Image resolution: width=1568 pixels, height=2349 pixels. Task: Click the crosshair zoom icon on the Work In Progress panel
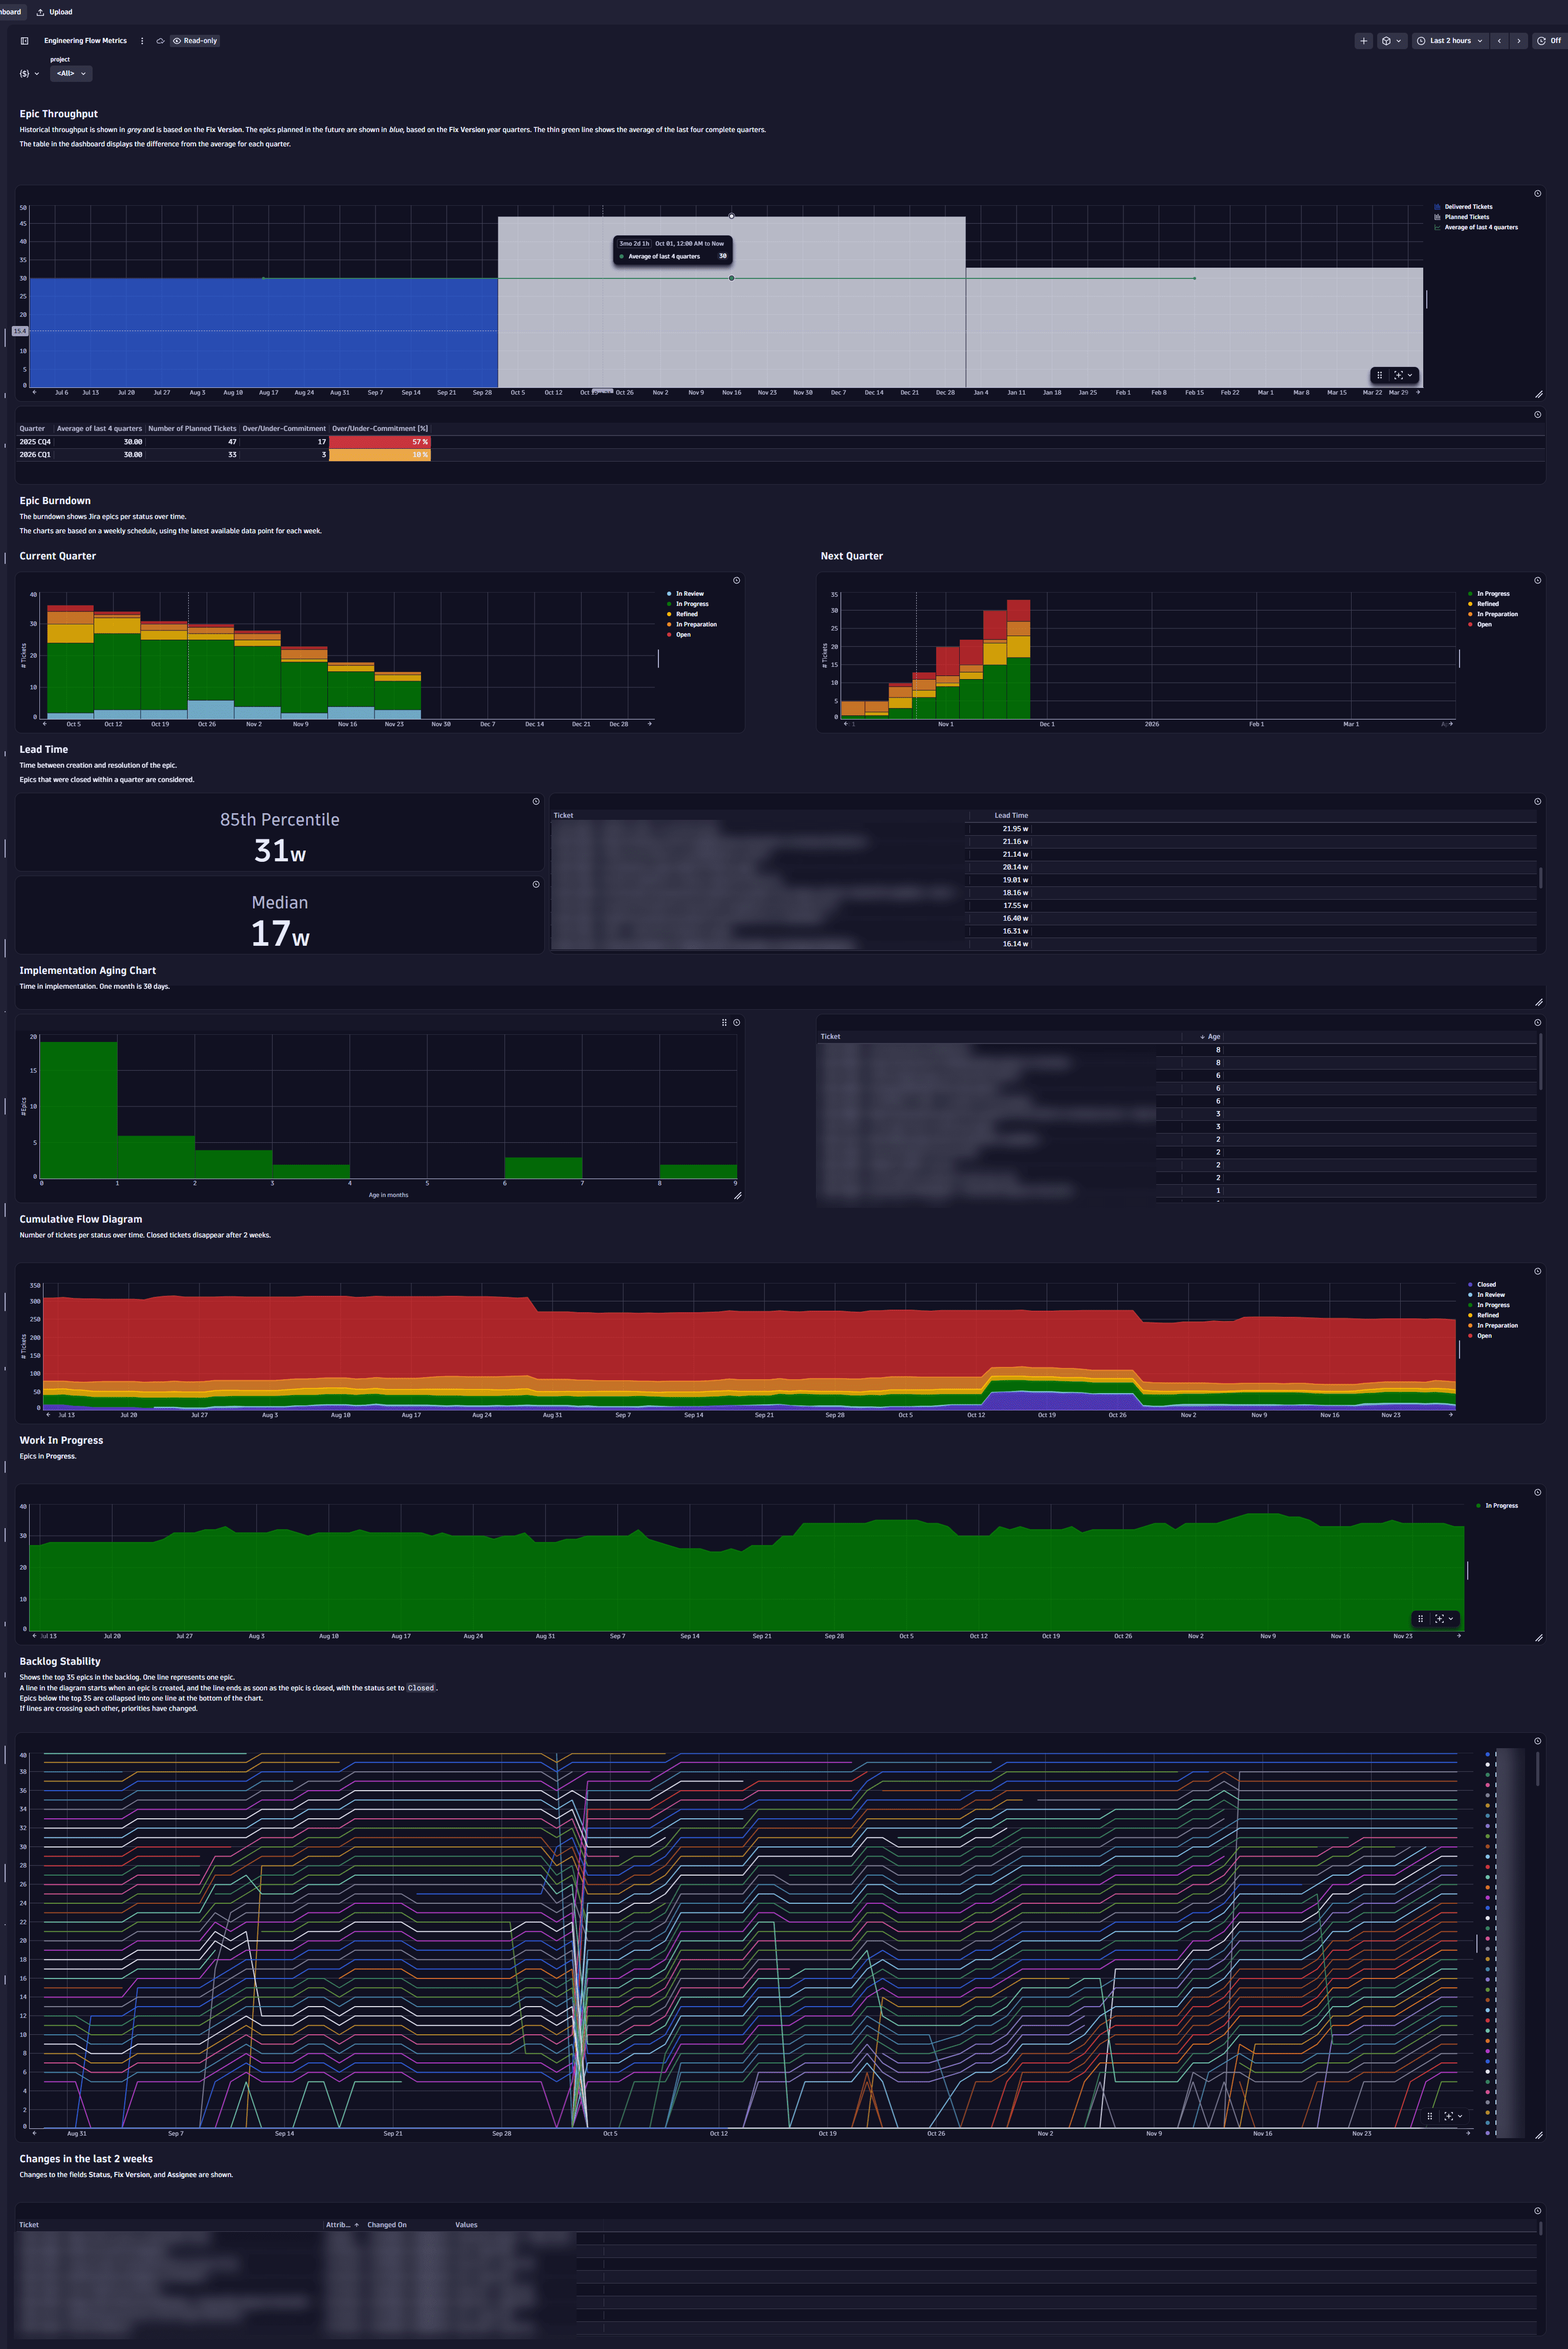coord(1440,1618)
